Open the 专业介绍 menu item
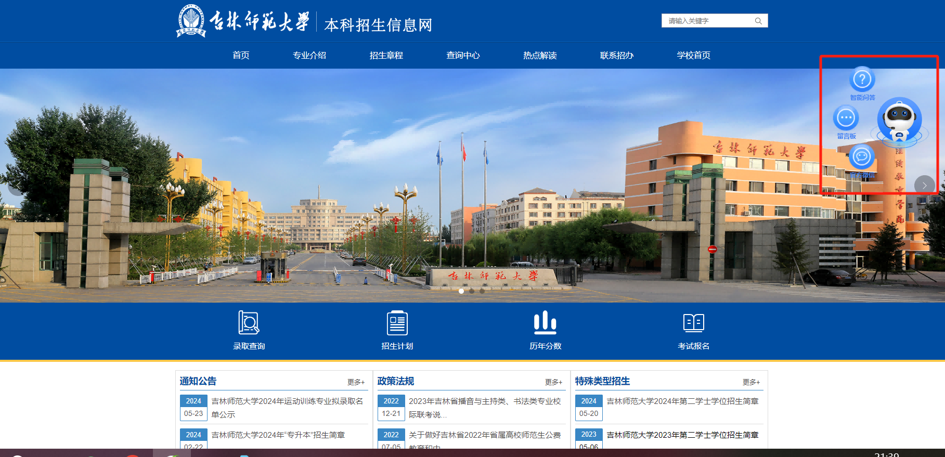The image size is (945, 457). coord(309,55)
